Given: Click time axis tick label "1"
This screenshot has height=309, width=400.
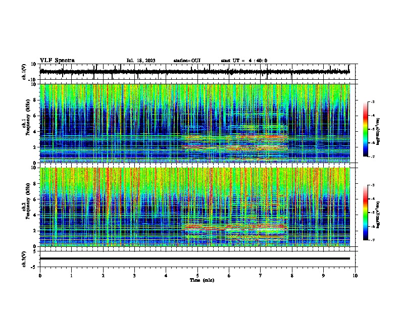Looking at the screenshot, I should click(x=71, y=276).
